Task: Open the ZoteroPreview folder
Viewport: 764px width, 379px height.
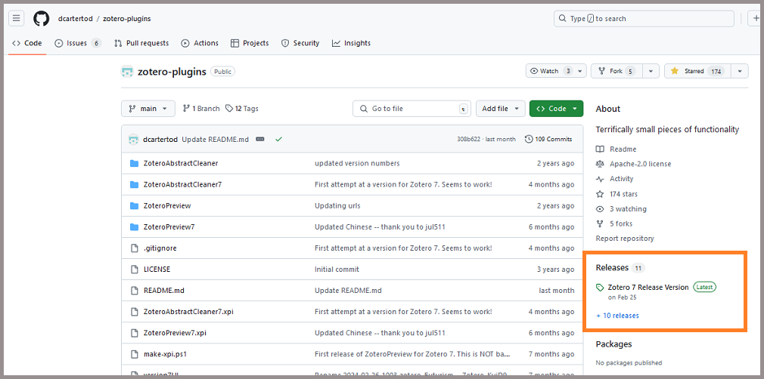Action: tap(167, 206)
